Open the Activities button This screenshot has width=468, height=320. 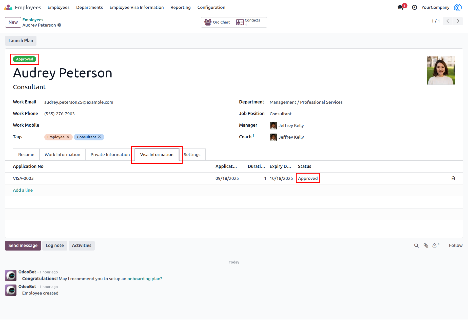82,246
